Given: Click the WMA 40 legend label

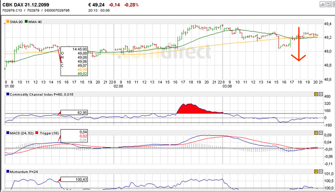Looking at the screenshot, I should coord(35,22).
